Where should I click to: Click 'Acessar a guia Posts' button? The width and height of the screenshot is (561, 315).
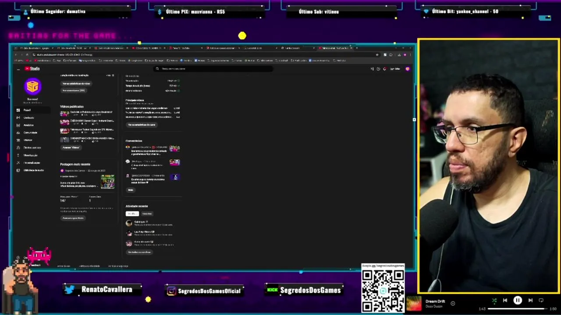pyautogui.click(x=73, y=218)
